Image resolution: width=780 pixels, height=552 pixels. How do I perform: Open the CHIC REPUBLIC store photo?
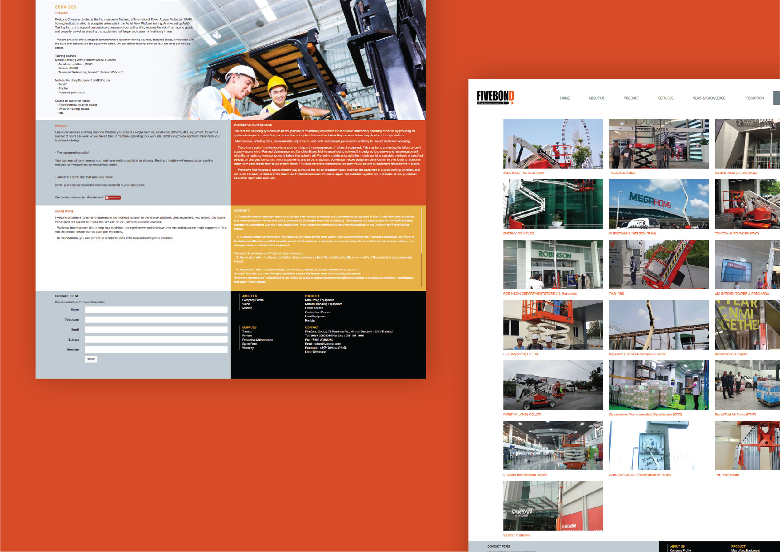pyautogui.click(x=659, y=445)
